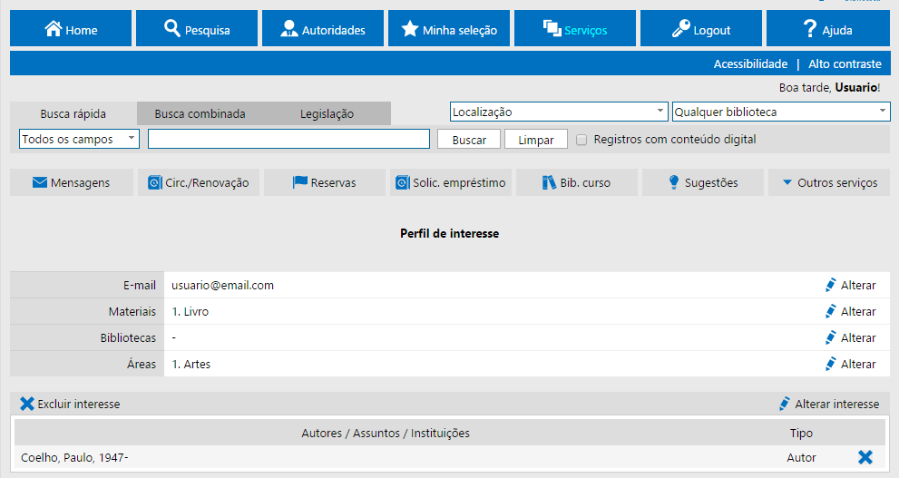This screenshot has height=478, width=899.
Task: Click the Logout label
Action: [711, 30]
